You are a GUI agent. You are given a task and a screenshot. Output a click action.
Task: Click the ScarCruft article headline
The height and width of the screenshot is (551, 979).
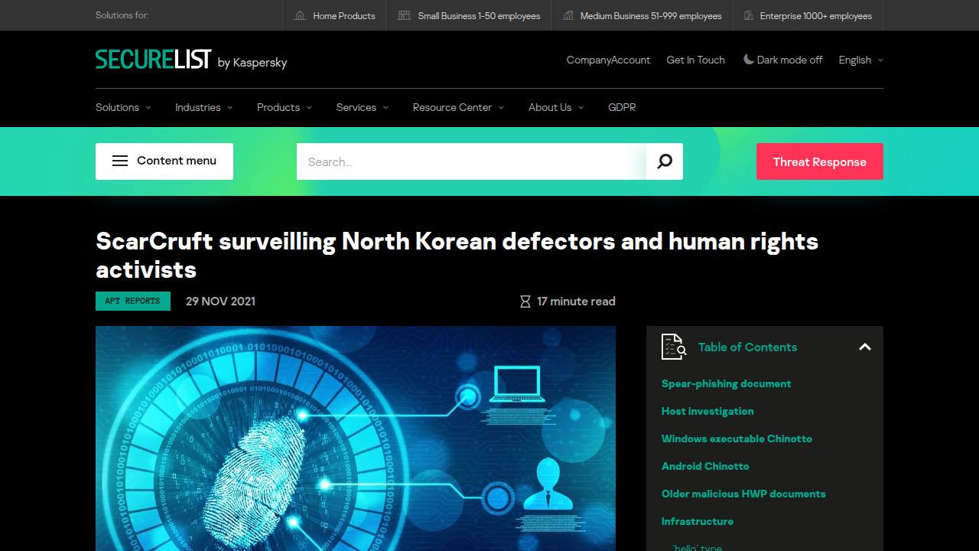(457, 255)
